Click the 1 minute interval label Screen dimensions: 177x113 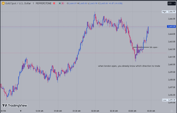[33, 3]
